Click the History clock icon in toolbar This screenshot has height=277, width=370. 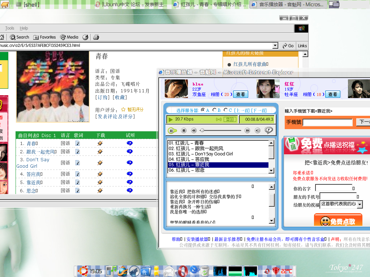tap(85, 37)
